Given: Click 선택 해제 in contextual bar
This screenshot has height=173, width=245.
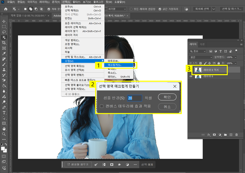Looking at the screenshot, I should click(x=147, y=164).
